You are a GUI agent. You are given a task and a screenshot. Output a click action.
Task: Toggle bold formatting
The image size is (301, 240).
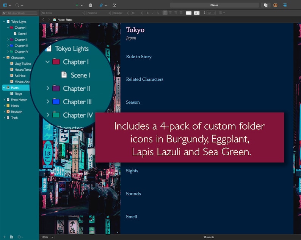147,13
